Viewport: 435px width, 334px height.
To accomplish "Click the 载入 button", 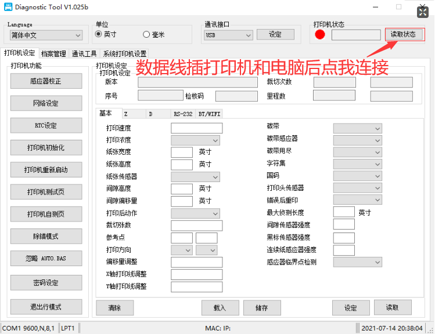I will tap(220, 308).
